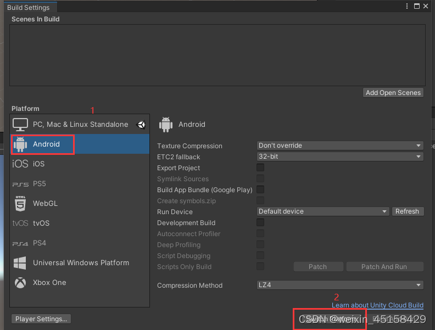Image resolution: width=435 pixels, height=330 pixels.
Task: Click the Build App Bundle (Google Play) label
Action: tap(204, 190)
